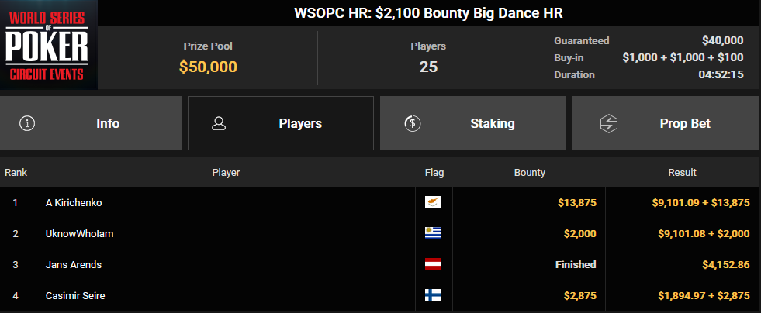Click the Cyprus flag for A Kirichenko
The height and width of the screenshot is (313, 761).
432,202
